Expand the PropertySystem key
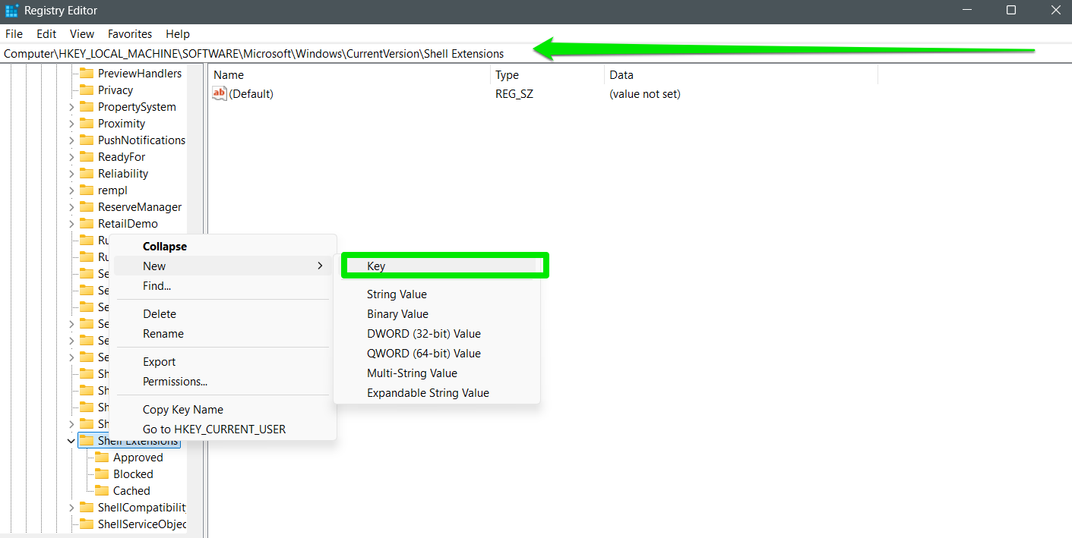 point(71,107)
